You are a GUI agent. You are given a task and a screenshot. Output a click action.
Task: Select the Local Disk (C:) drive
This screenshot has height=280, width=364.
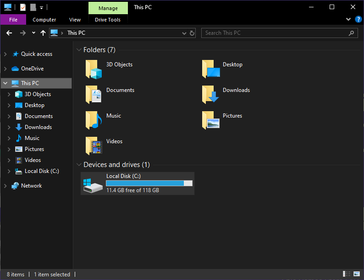pos(138,183)
